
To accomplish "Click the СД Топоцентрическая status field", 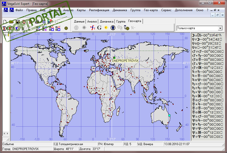I will (x=75, y=144).
